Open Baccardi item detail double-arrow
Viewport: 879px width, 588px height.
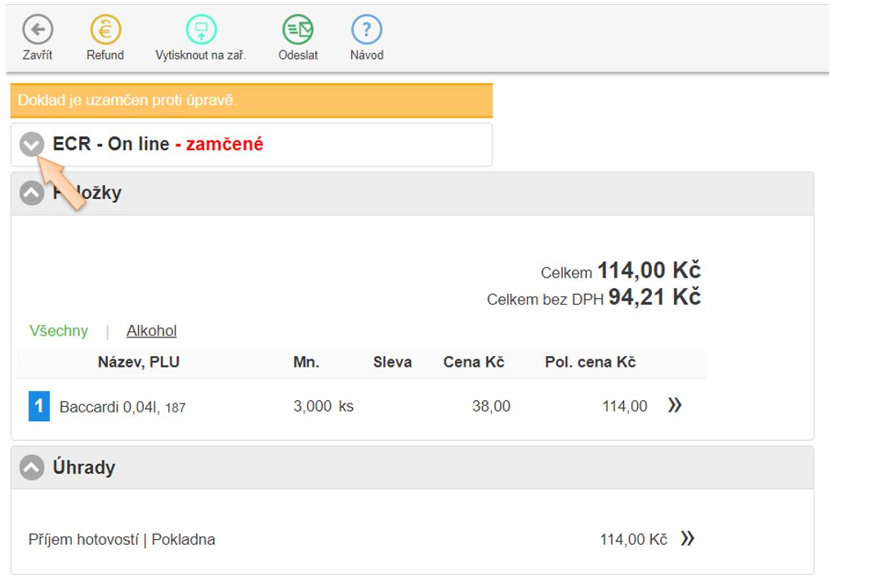click(x=675, y=406)
